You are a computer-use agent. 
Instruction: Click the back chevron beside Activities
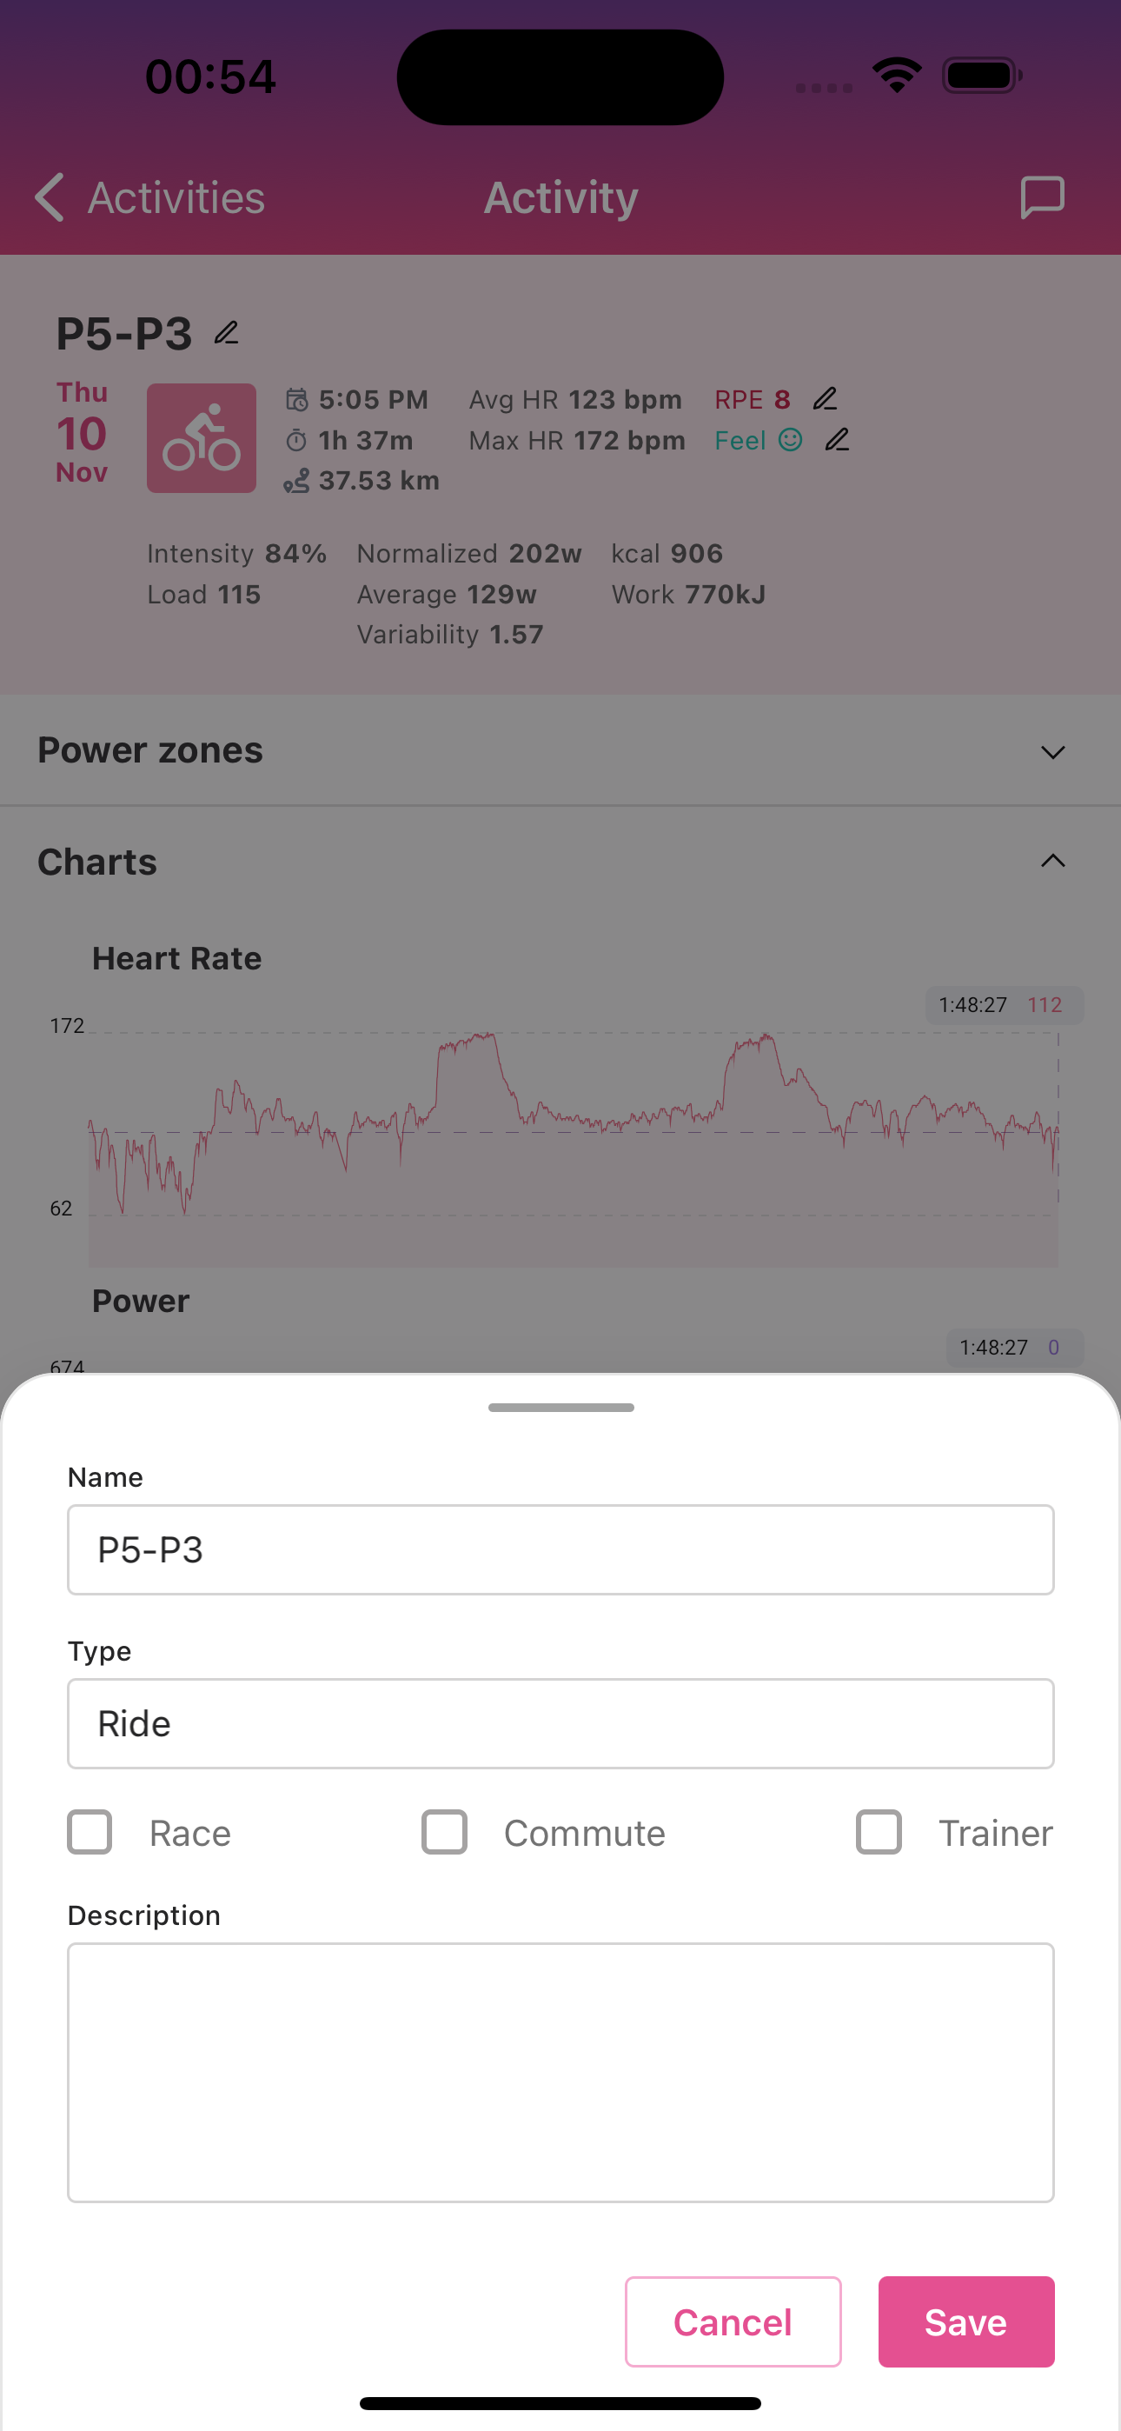coord(50,197)
